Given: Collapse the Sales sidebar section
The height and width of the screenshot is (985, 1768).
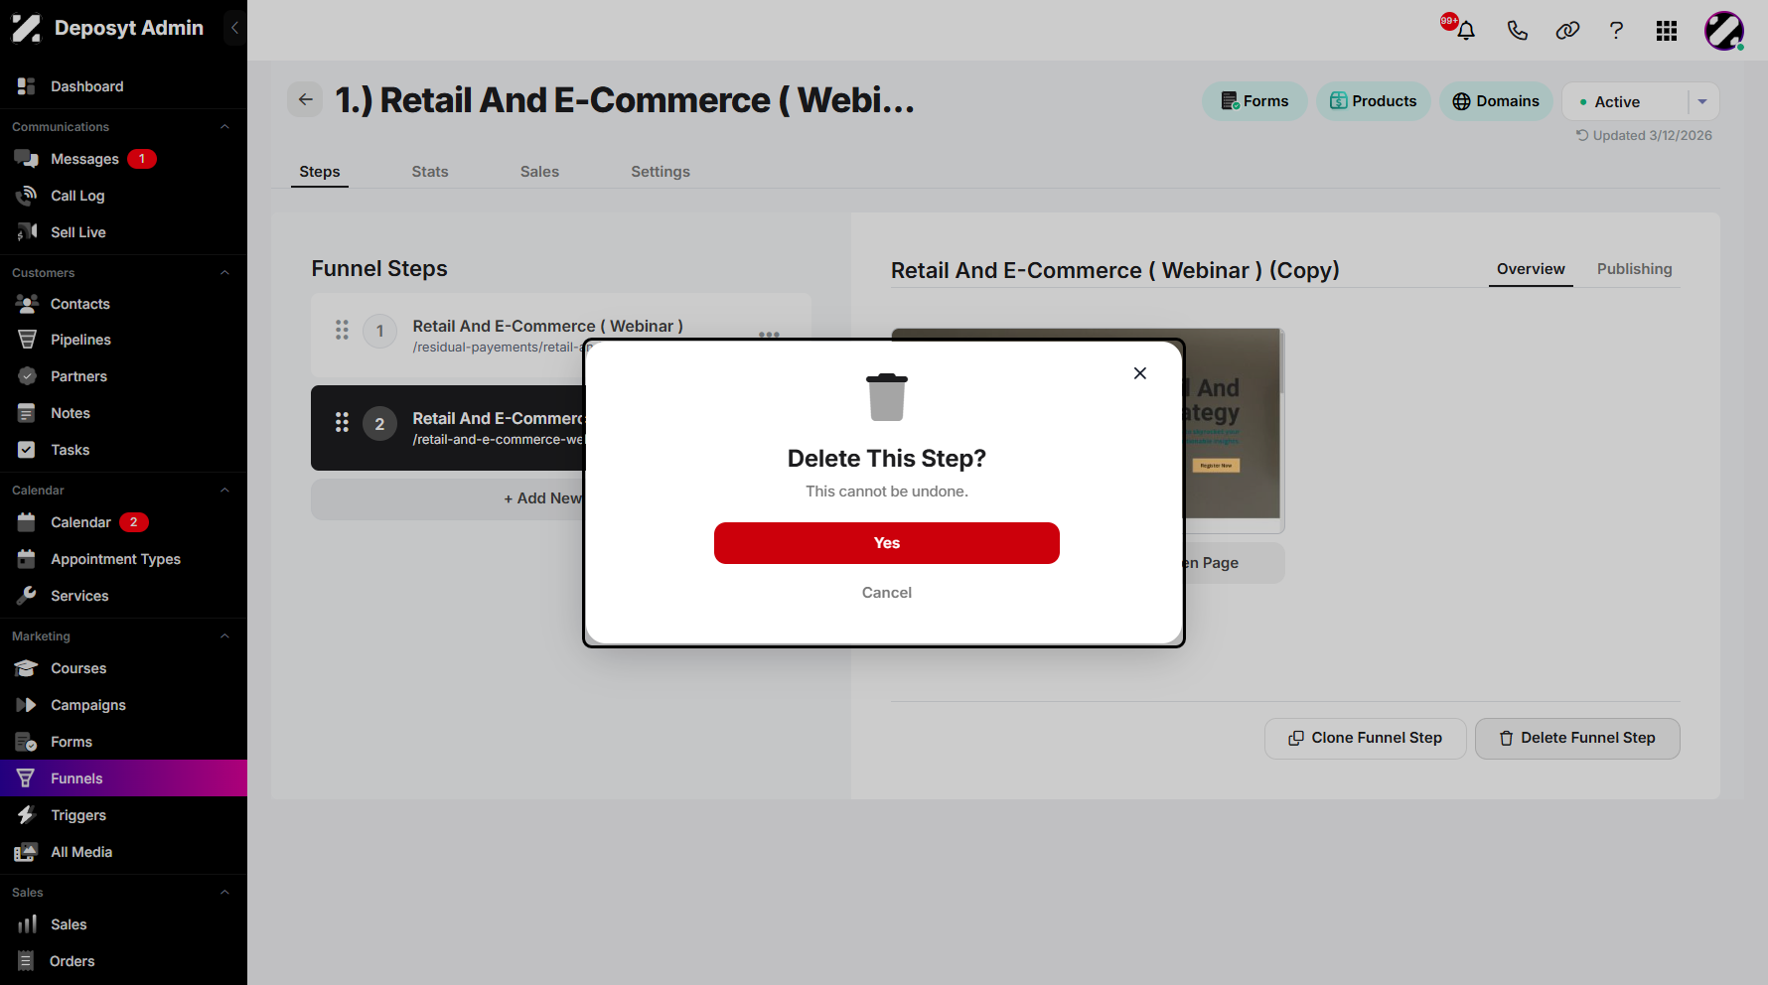Looking at the screenshot, I should point(224,892).
